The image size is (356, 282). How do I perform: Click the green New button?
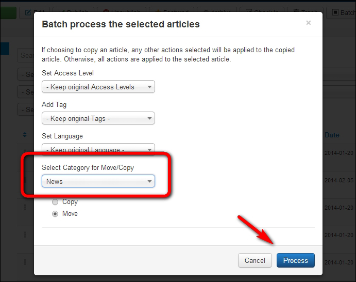8,12
